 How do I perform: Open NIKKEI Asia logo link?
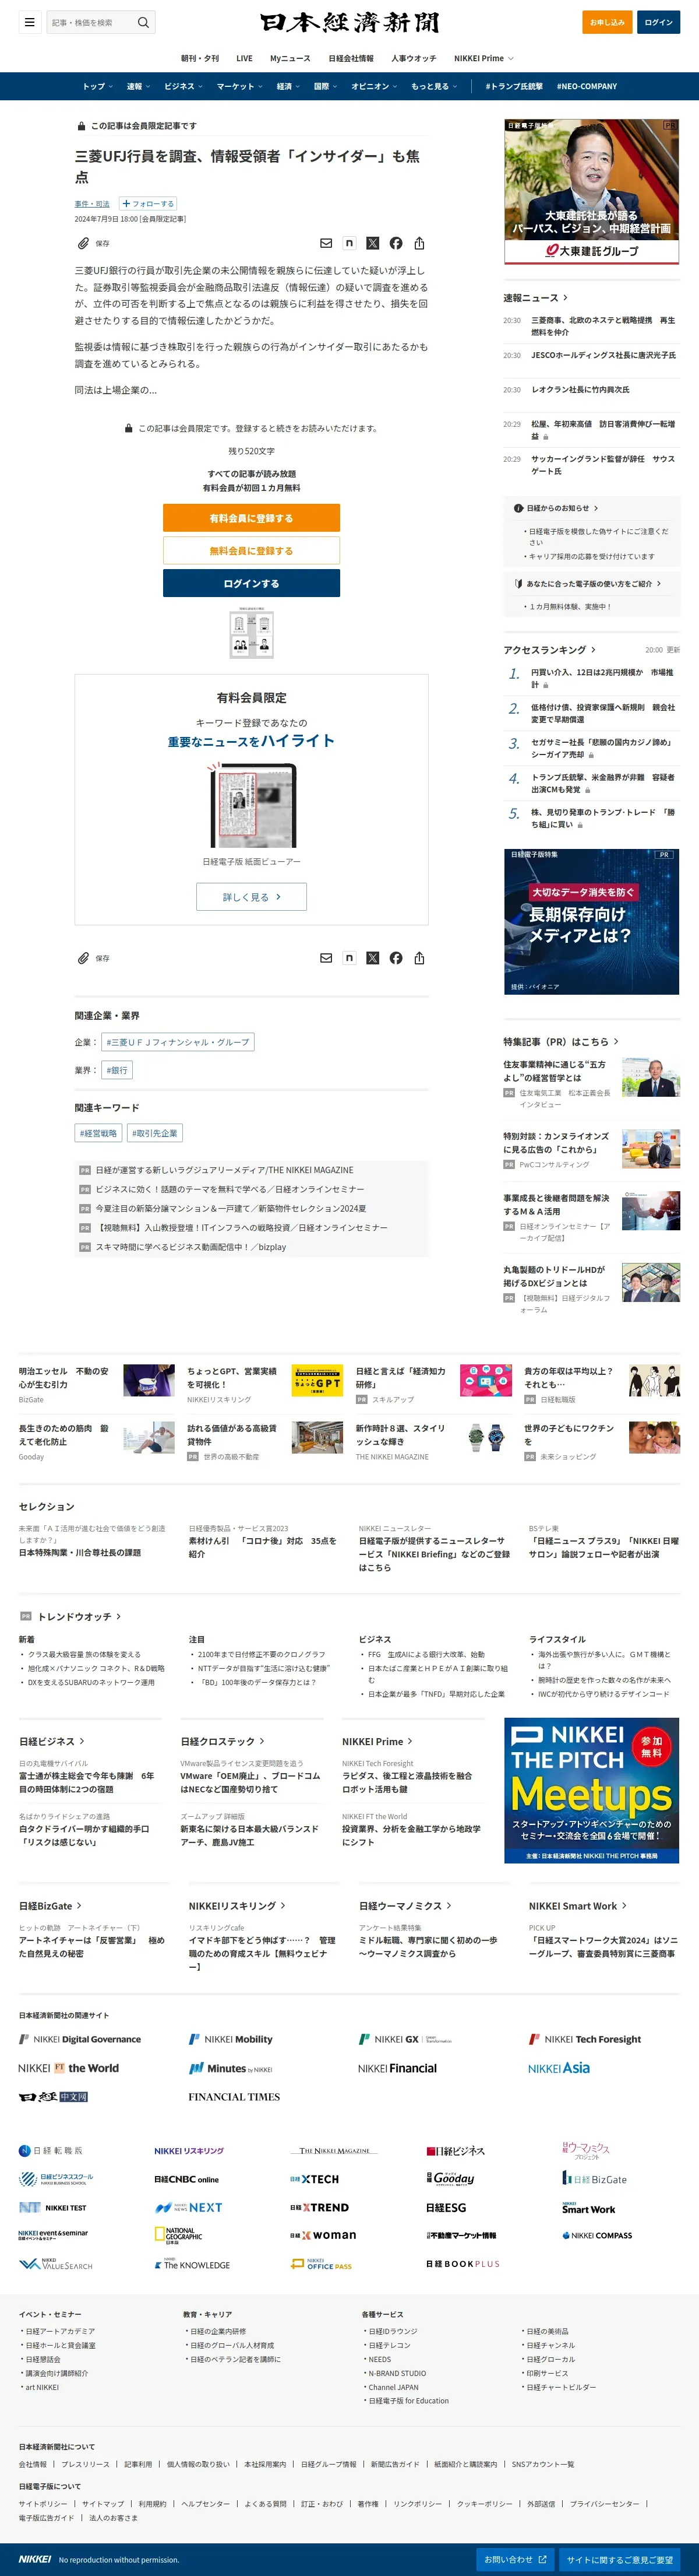(x=558, y=2068)
